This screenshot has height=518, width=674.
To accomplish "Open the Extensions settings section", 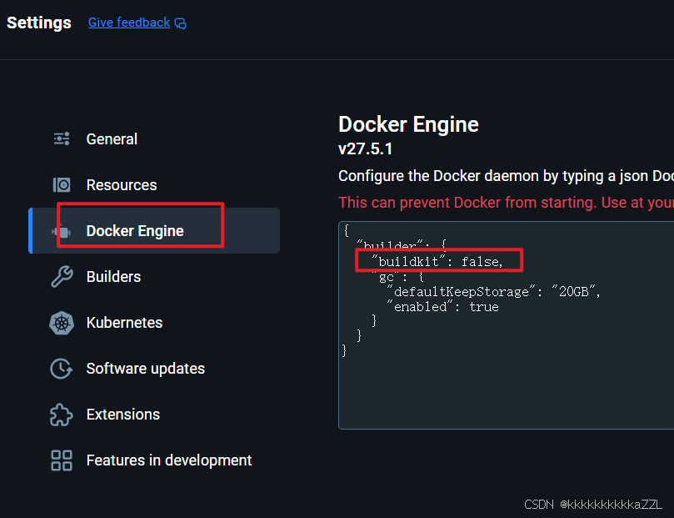I will [154, 415].
